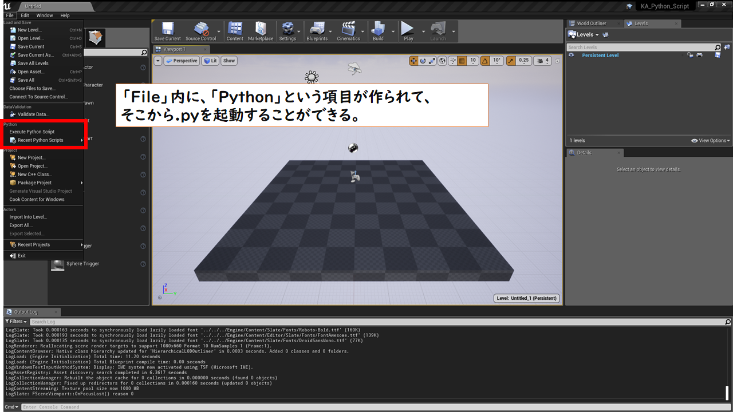Choose Cook Content for Windows
The width and height of the screenshot is (733, 412).
tap(44, 200)
